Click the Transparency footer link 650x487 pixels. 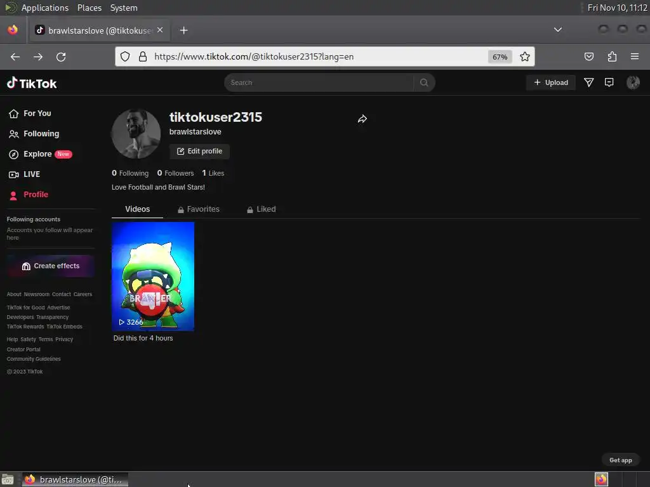pyautogui.click(x=52, y=317)
